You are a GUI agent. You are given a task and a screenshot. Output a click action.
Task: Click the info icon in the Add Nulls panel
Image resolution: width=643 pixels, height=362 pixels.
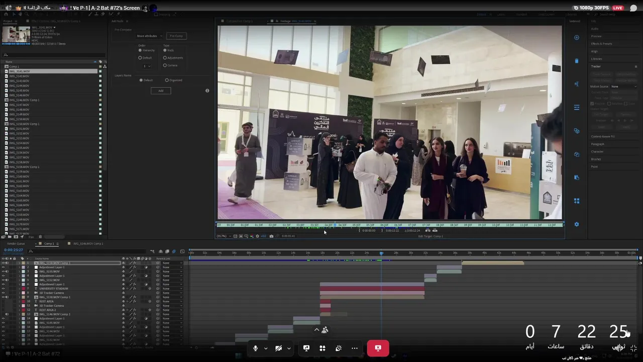[x=207, y=90]
